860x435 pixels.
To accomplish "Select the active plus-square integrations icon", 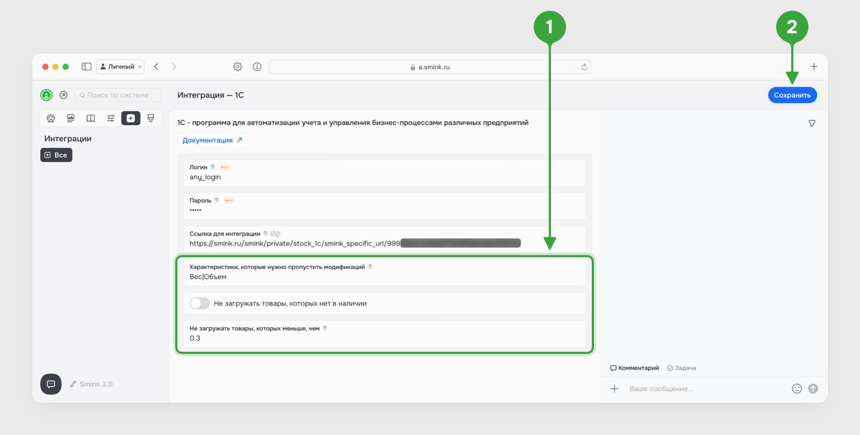I will 131,118.
